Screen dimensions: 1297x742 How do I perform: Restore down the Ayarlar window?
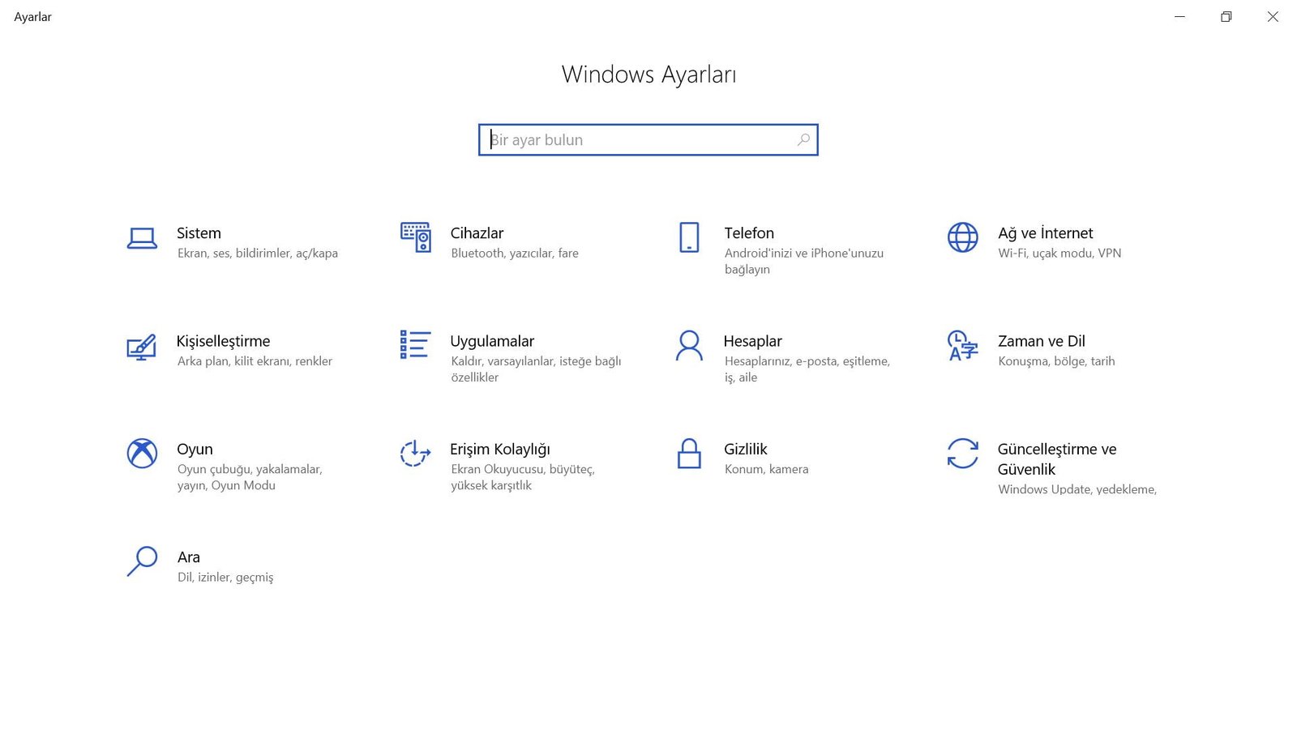point(1226,17)
